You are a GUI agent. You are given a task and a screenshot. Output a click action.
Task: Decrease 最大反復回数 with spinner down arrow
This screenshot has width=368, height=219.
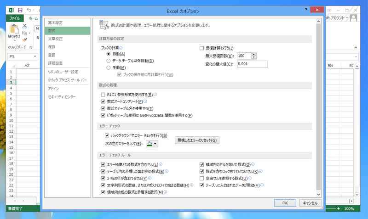(254, 57)
